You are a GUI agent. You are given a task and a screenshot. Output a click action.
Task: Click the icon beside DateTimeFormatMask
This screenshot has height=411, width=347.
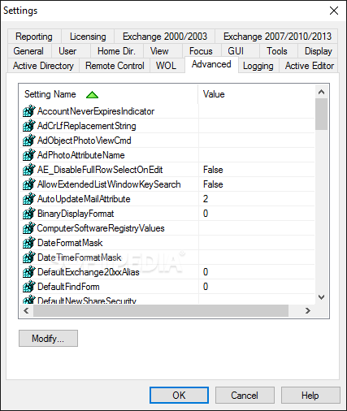click(x=28, y=257)
